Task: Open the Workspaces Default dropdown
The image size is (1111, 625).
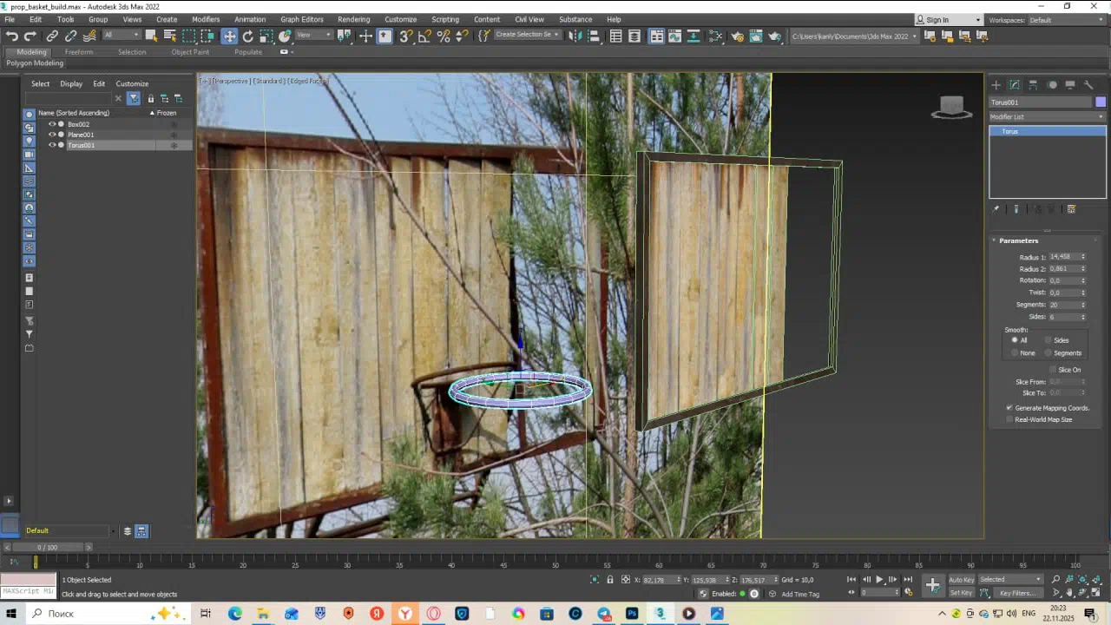Action: click(1067, 19)
